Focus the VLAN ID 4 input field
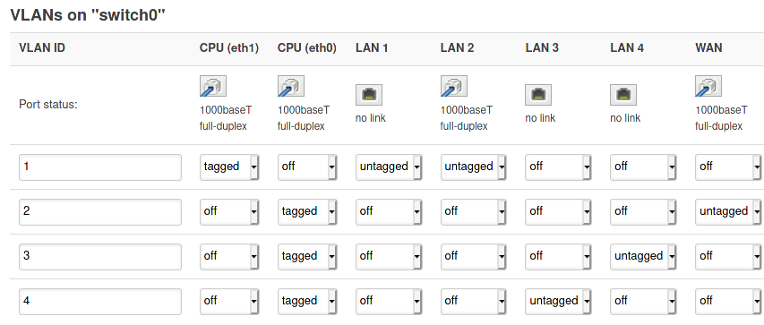 [100, 302]
